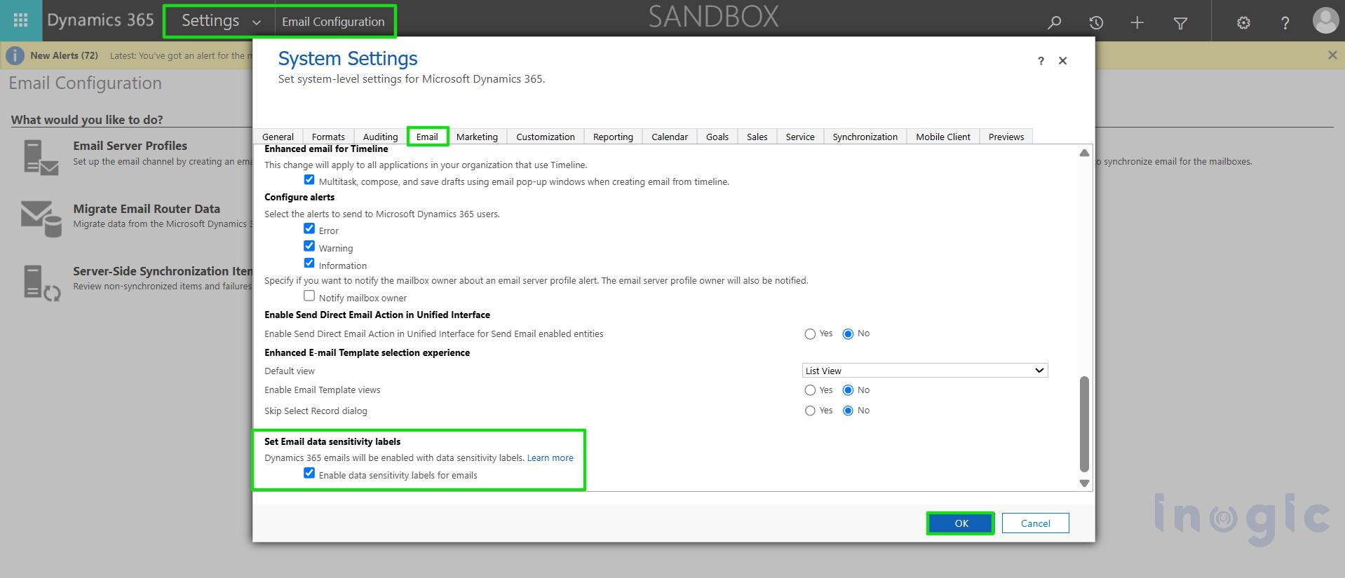Image resolution: width=1345 pixels, height=578 pixels.
Task: Switch to the Mobile Client tab
Action: coord(943,137)
